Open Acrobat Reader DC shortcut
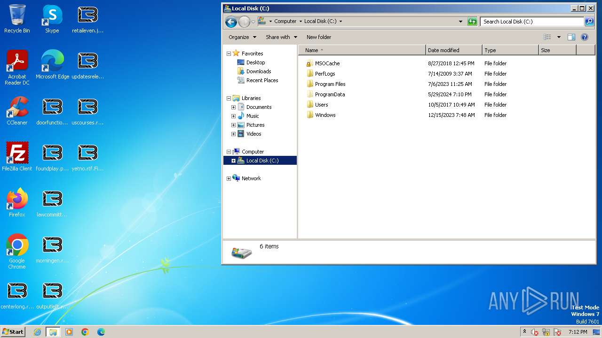602x338 pixels. point(17,68)
